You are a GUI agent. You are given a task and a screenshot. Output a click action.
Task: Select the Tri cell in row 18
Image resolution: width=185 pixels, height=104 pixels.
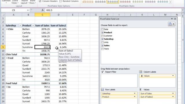click(x=28, y=80)
